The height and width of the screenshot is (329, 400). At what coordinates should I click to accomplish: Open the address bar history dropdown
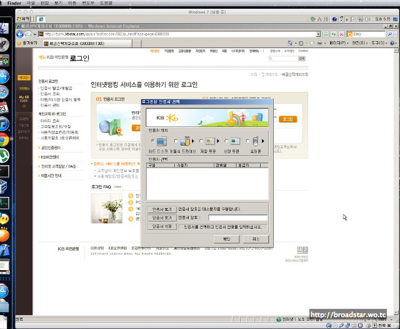(318, 34)
